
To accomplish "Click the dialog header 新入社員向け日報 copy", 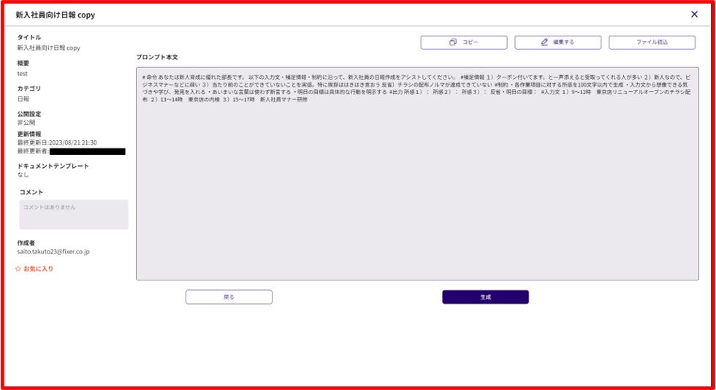I will tap(56, 15).
